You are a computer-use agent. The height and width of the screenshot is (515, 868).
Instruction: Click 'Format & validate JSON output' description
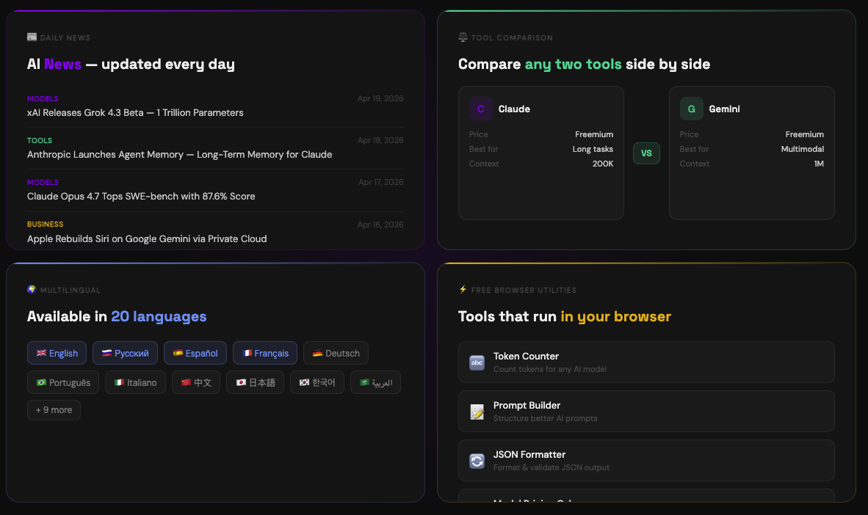pos(551,467)
